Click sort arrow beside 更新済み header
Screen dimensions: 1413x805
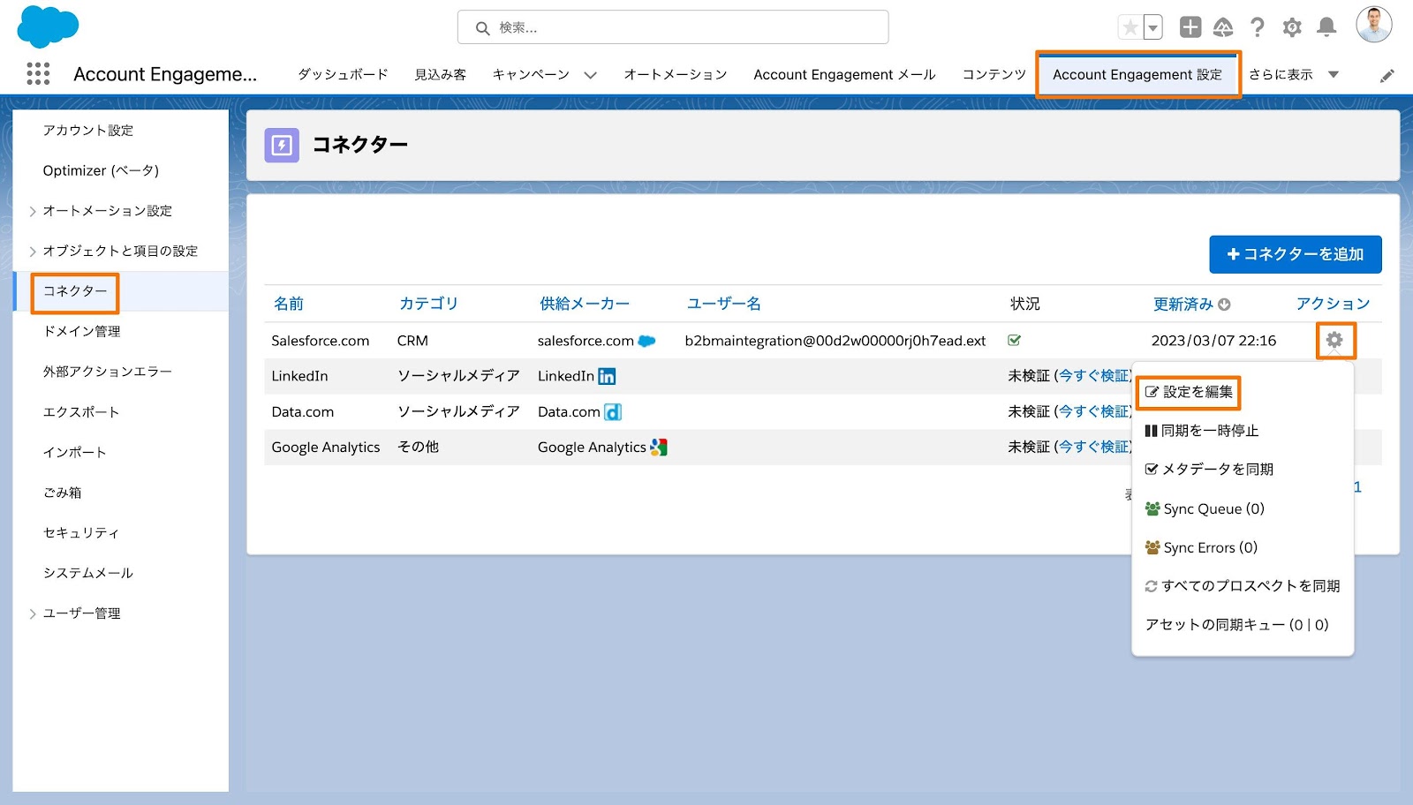pyautogui.click(x=1224, y=305)
